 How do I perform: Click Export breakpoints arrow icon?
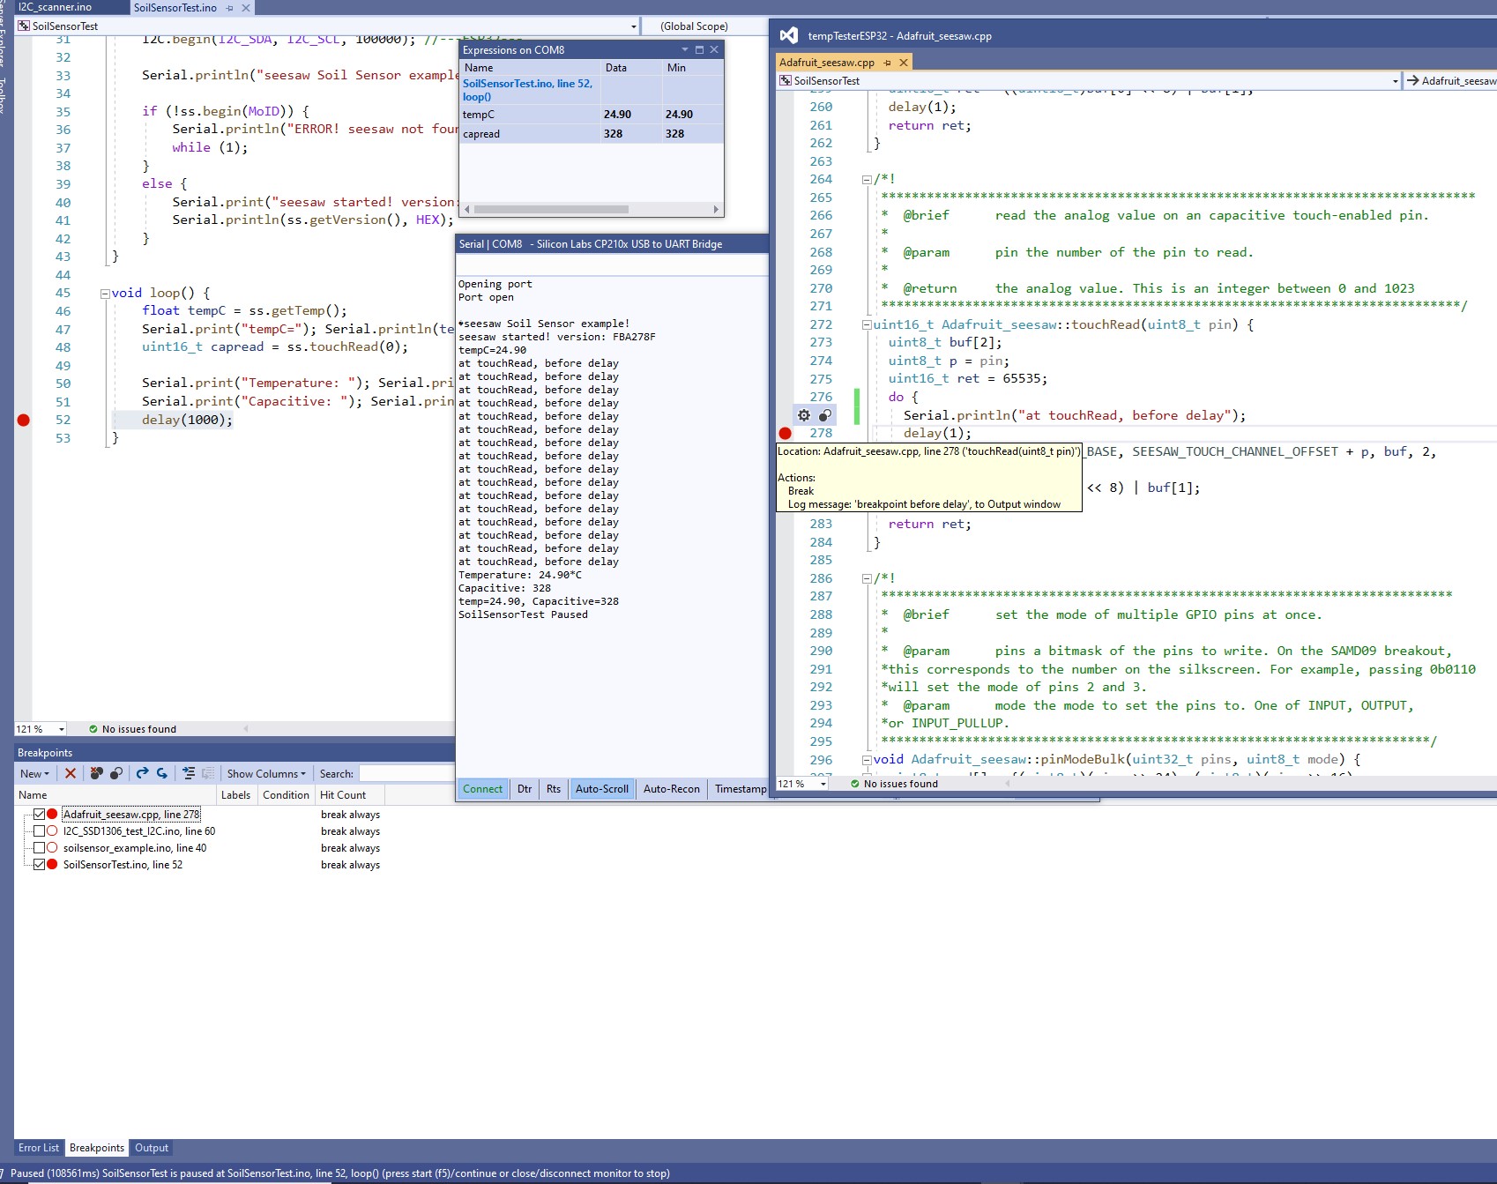coord(142,773)
